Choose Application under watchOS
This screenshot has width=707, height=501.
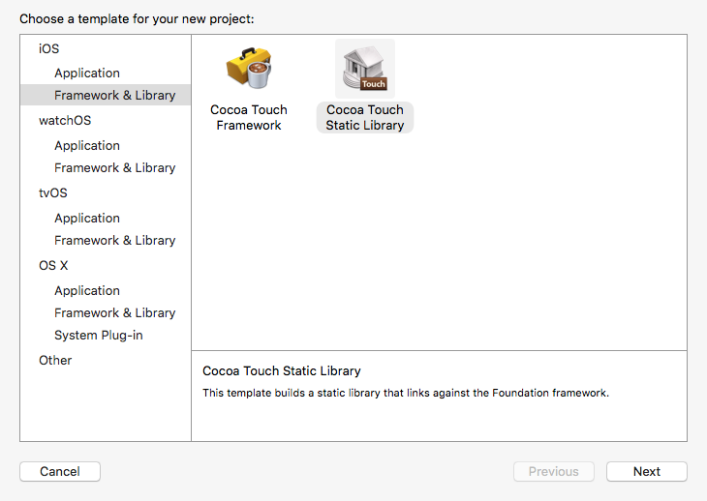click(87, 145)
